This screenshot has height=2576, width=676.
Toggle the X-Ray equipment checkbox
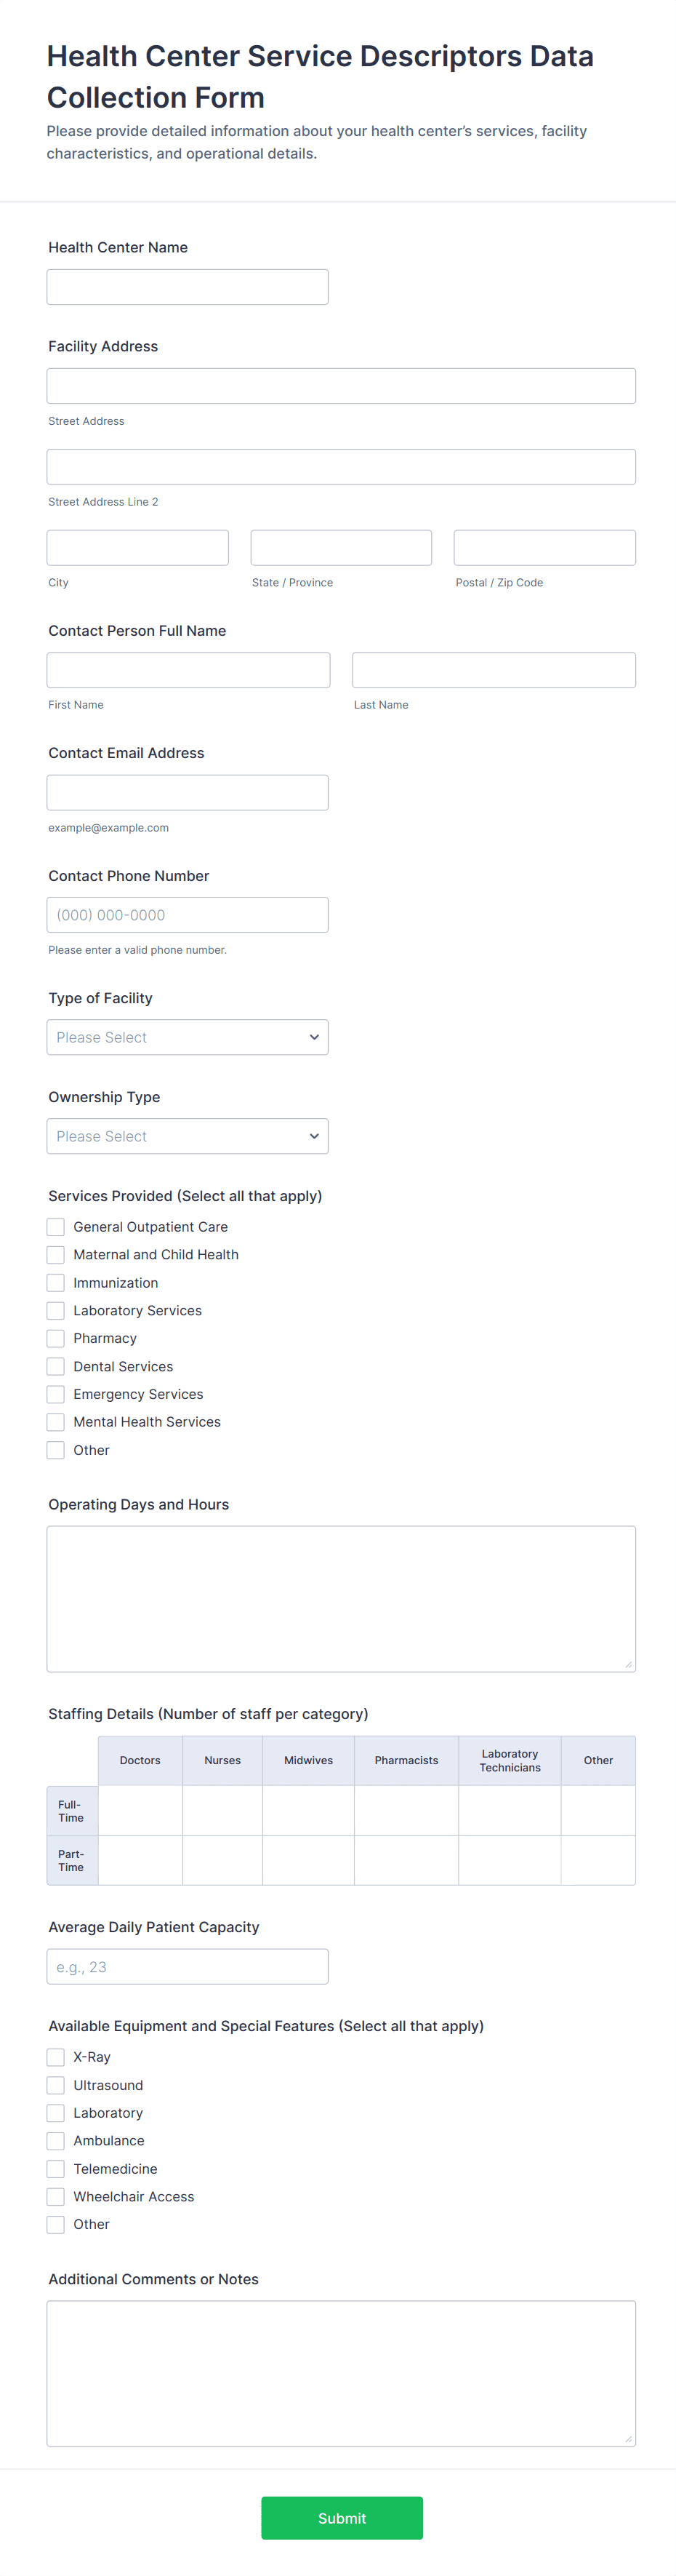[56, 2057]
